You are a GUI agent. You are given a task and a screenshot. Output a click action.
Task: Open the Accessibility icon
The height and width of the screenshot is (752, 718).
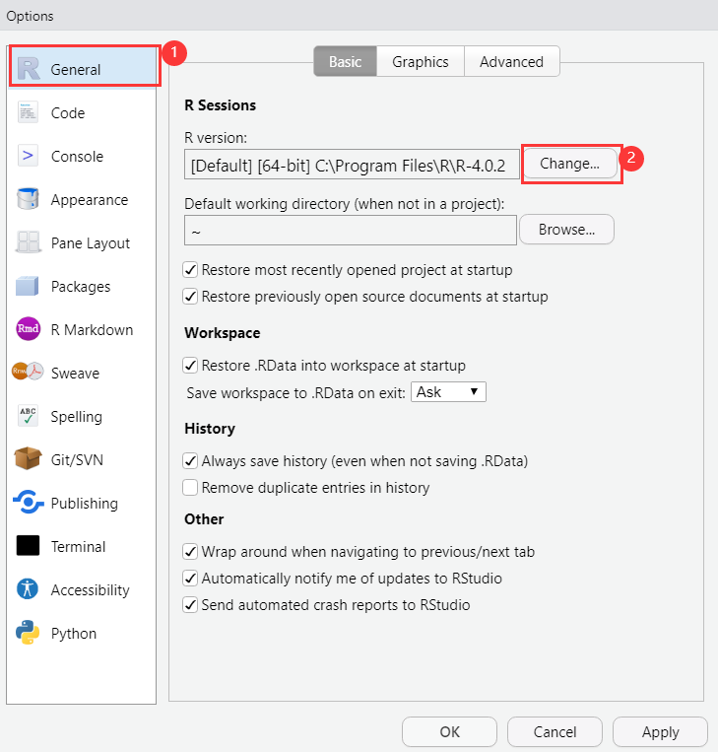pyautogui.click(x=28, y=589)
